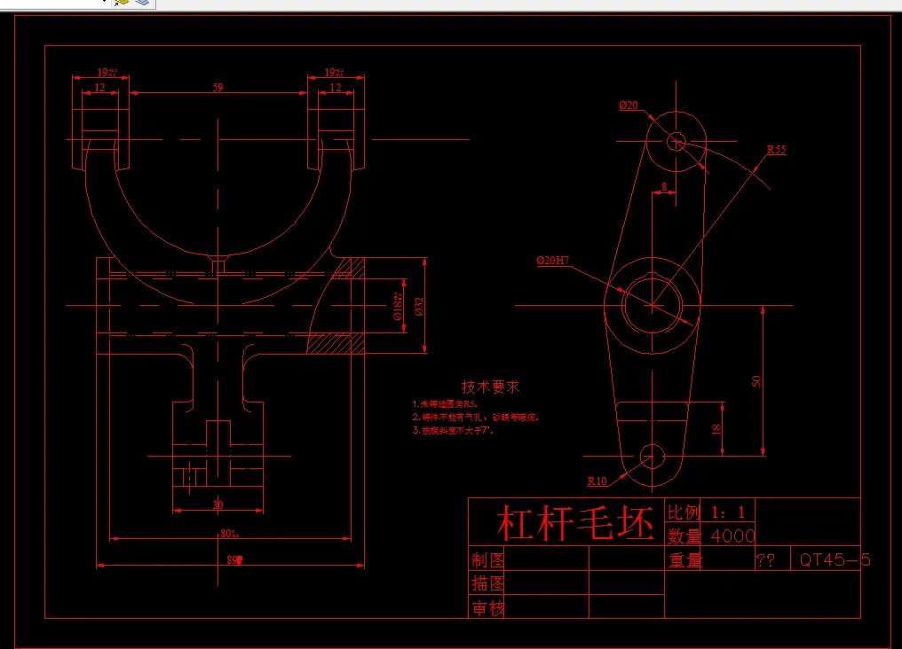Select the vertical 18 dimension text
The width and height of the screenshot is (902, 649).
716,428
